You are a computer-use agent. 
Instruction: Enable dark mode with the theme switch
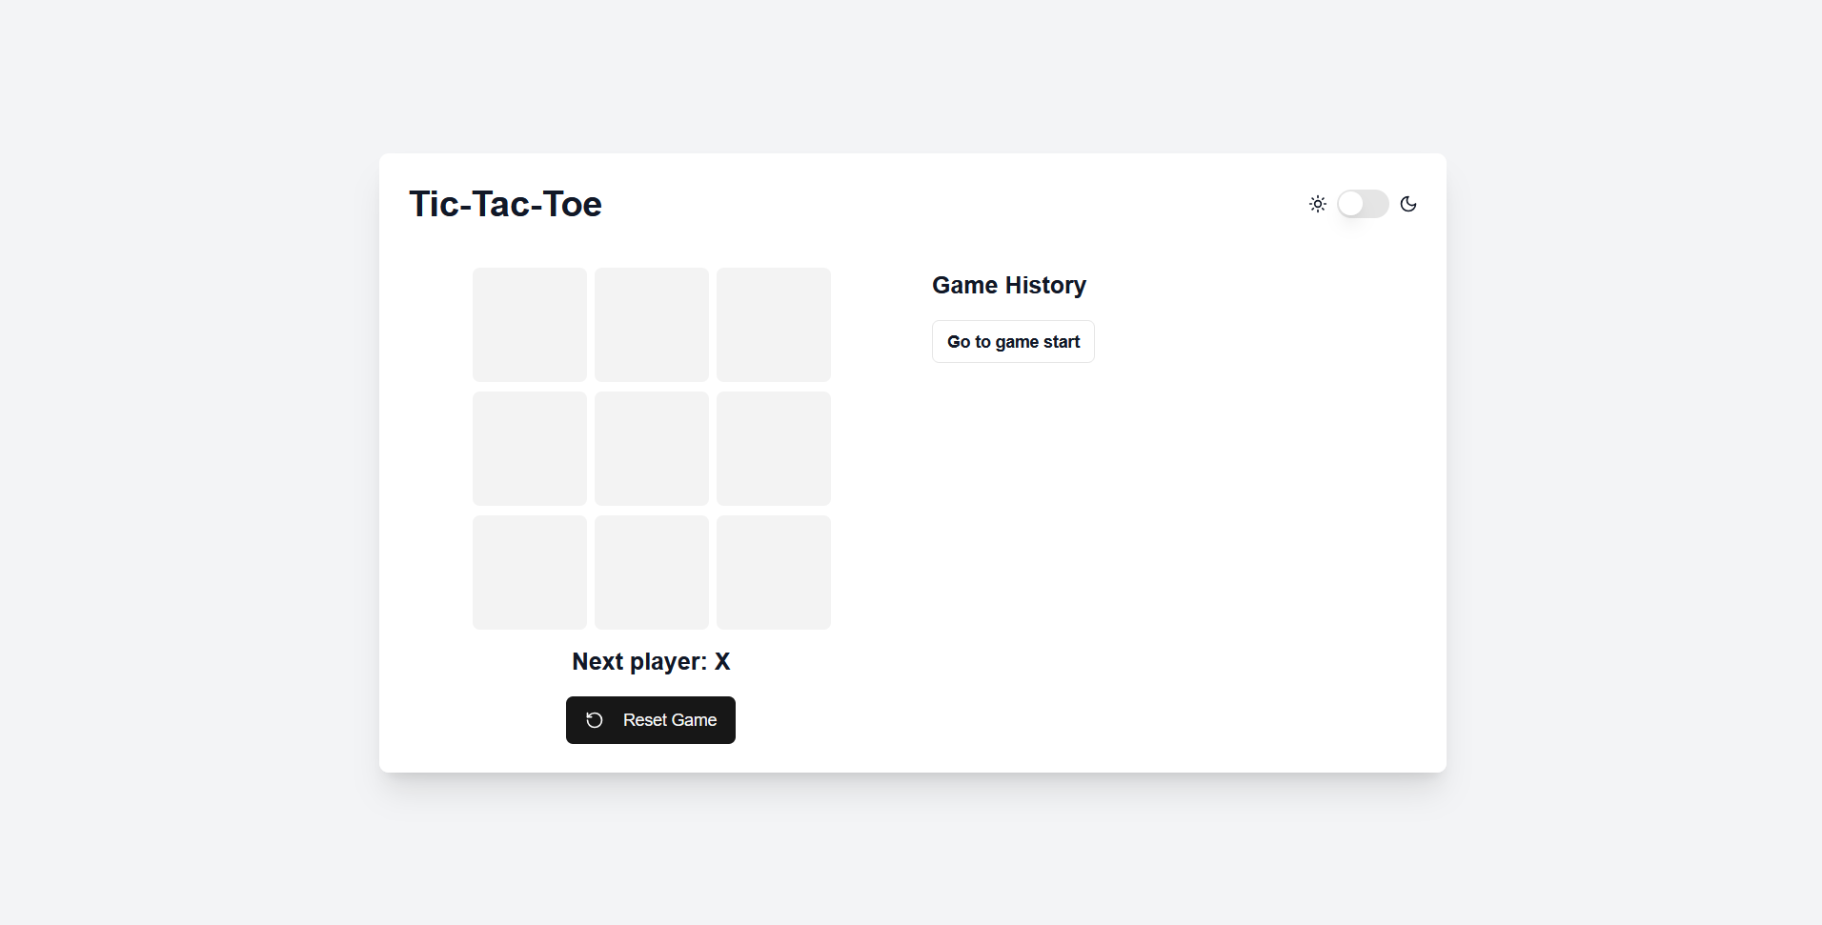click(1362, 204)
